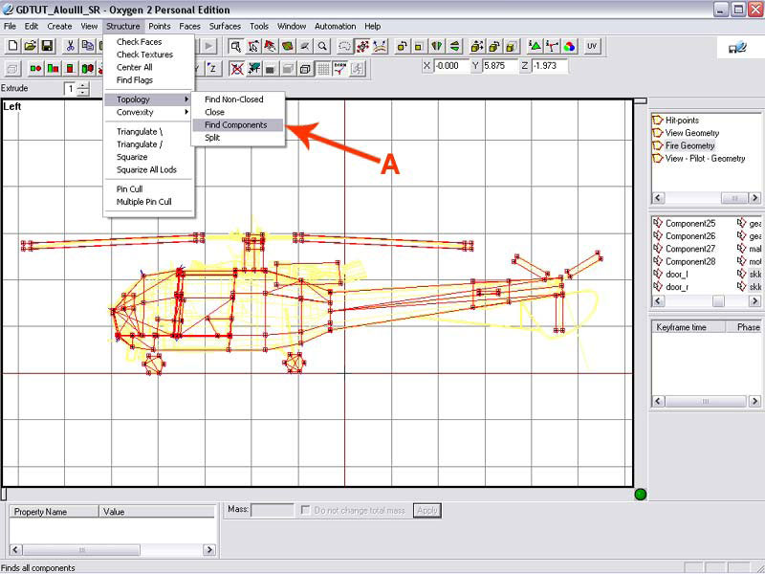This screenshot has height=574, width=765.
Task: Select the magnifier zoom tool icon
Action: click(323, 46)
